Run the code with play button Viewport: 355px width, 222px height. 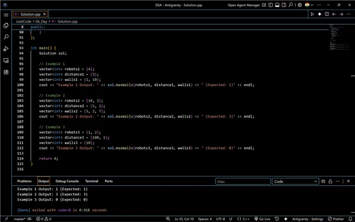click(312, 14)
